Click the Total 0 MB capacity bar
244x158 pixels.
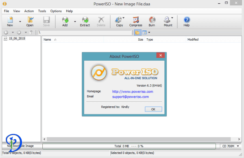129,146
